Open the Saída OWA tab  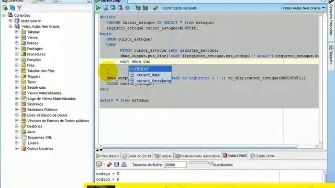262,156
